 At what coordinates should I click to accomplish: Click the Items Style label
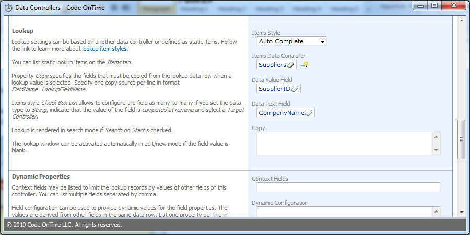point(266,33)
